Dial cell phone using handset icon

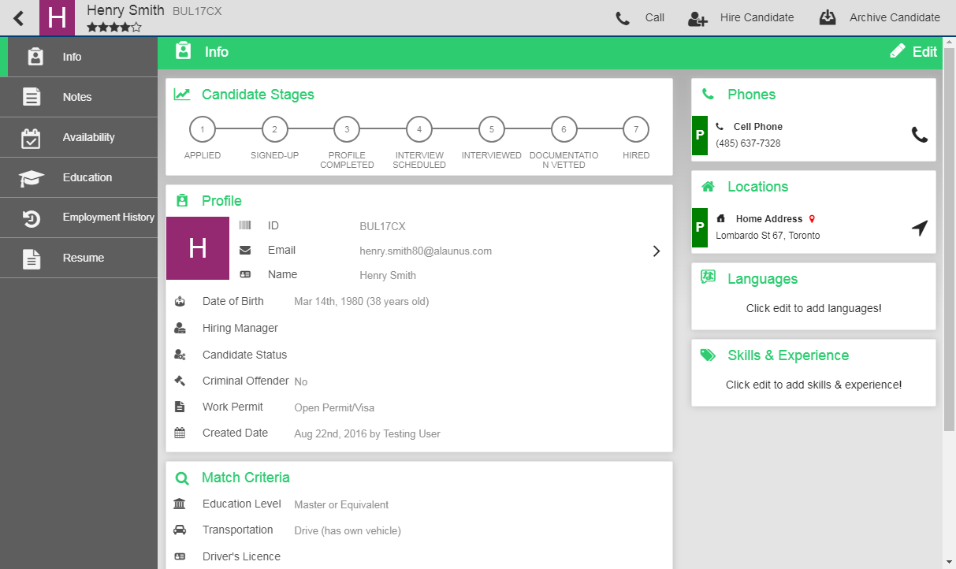click(920, 135)
